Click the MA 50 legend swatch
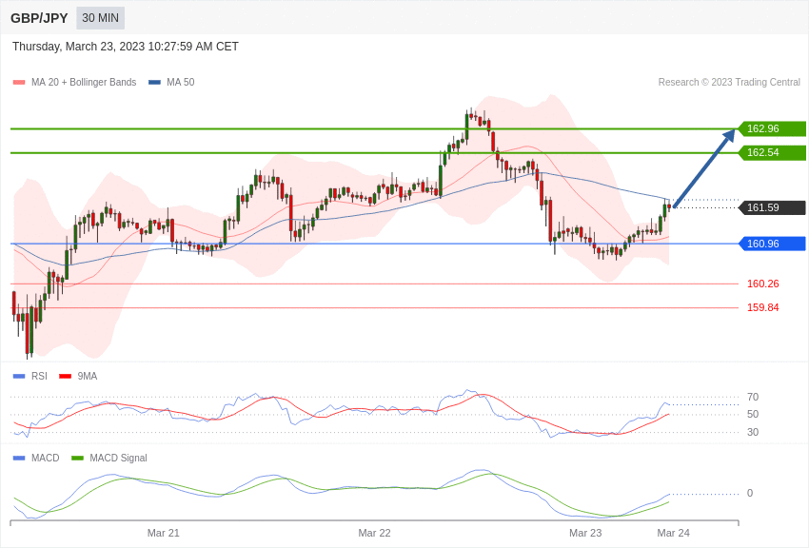Viewport: 809px width, 548px height. [154, 83]
